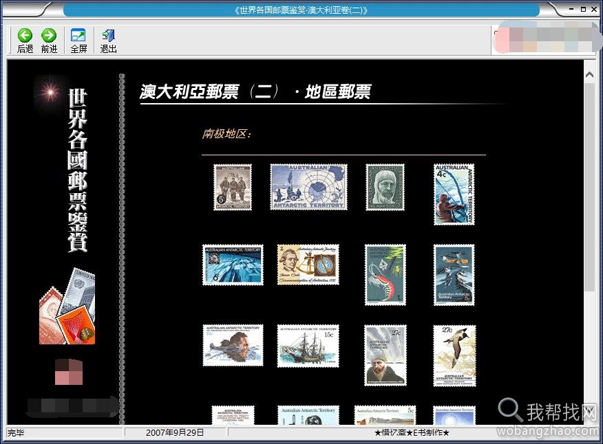
Task: Open the blue 2/- Antarctic map stamp
Action: [308, 187]
